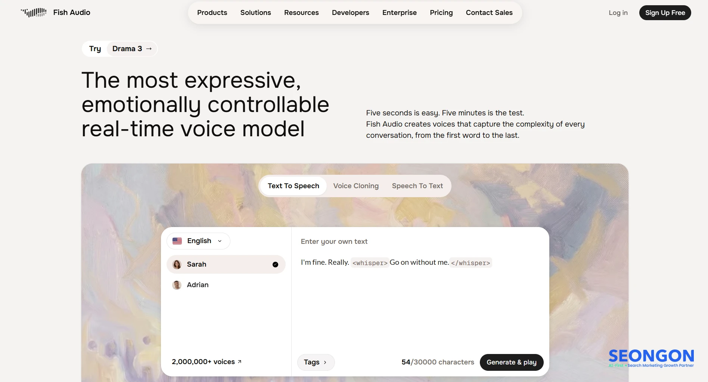Expand the Tags chevron button

click(316, 362)
